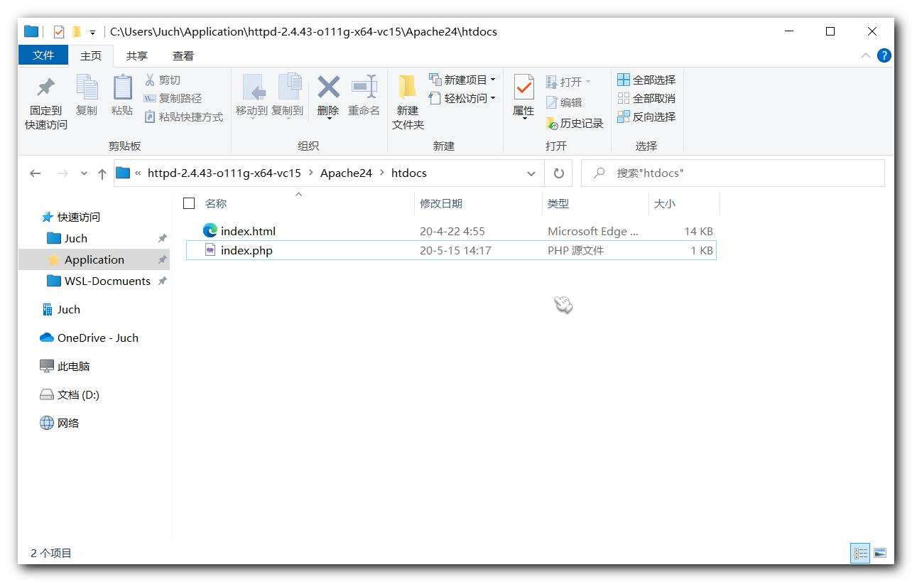Click the 新建文件夹 folder icon

click(407, 88)
